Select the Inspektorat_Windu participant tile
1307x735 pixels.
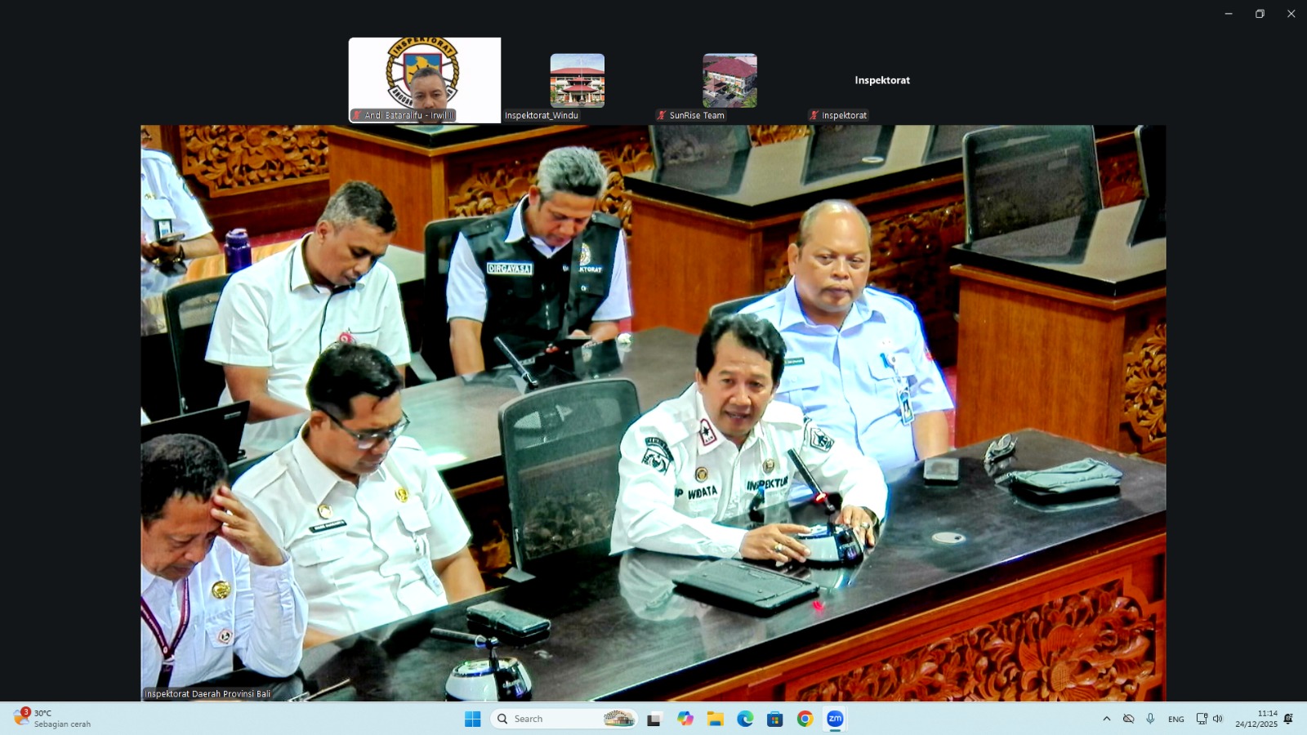click(x=577, y=81)
